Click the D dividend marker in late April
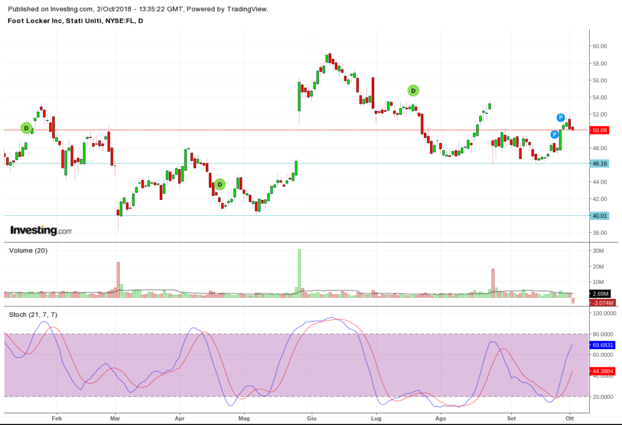The height and width of the screenshot is (425, 622). tap(220, 184)
